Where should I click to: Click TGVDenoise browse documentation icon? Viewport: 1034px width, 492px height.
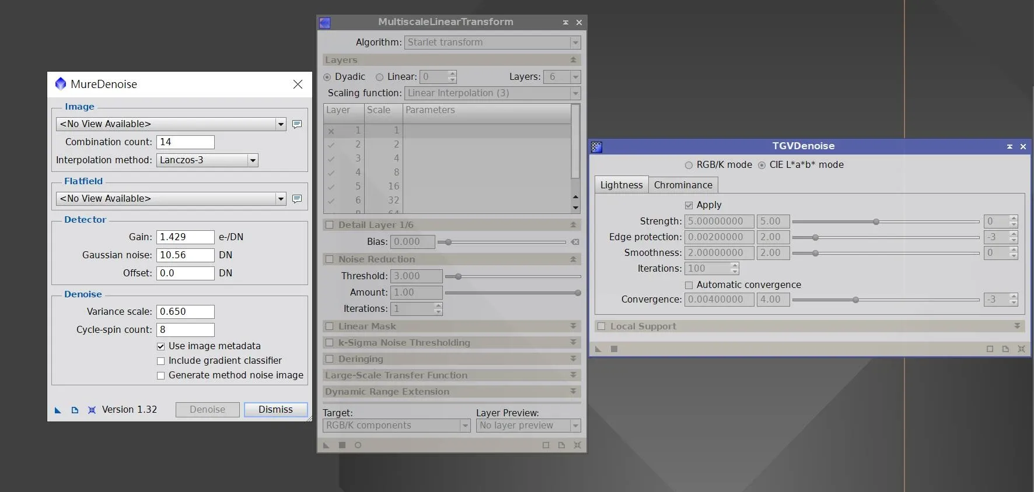(1005, 349)
